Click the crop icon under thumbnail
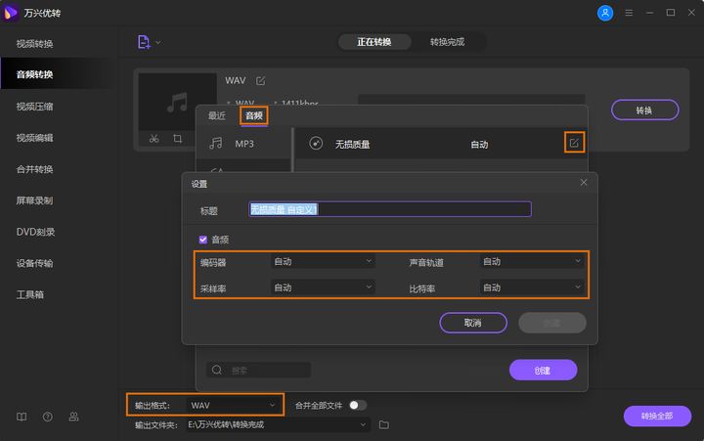 tap(178, 139)
